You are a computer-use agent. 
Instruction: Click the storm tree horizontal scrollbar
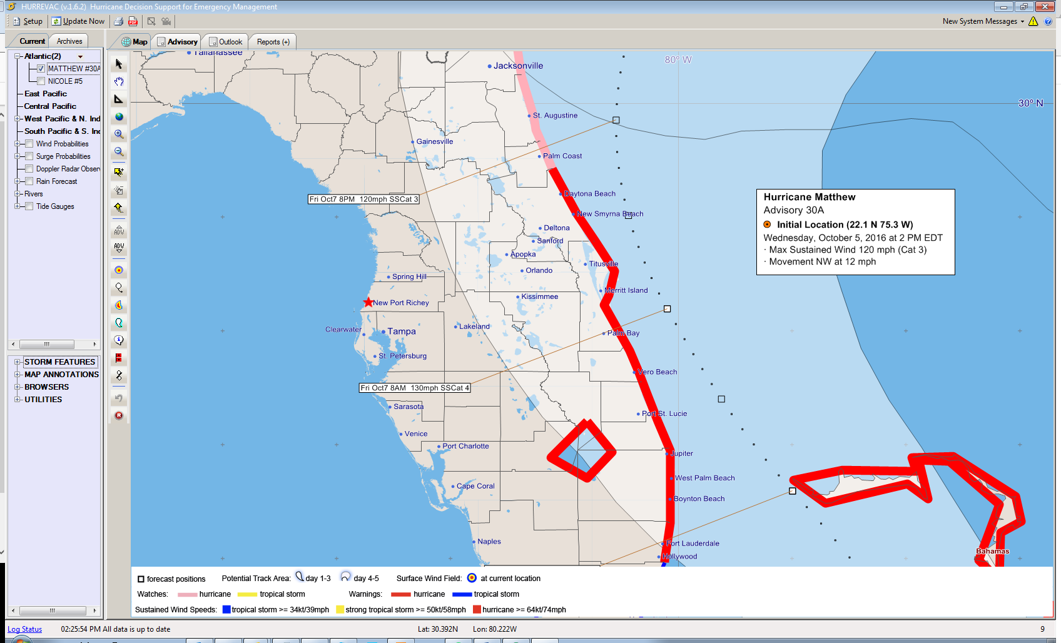click(53, 345)
